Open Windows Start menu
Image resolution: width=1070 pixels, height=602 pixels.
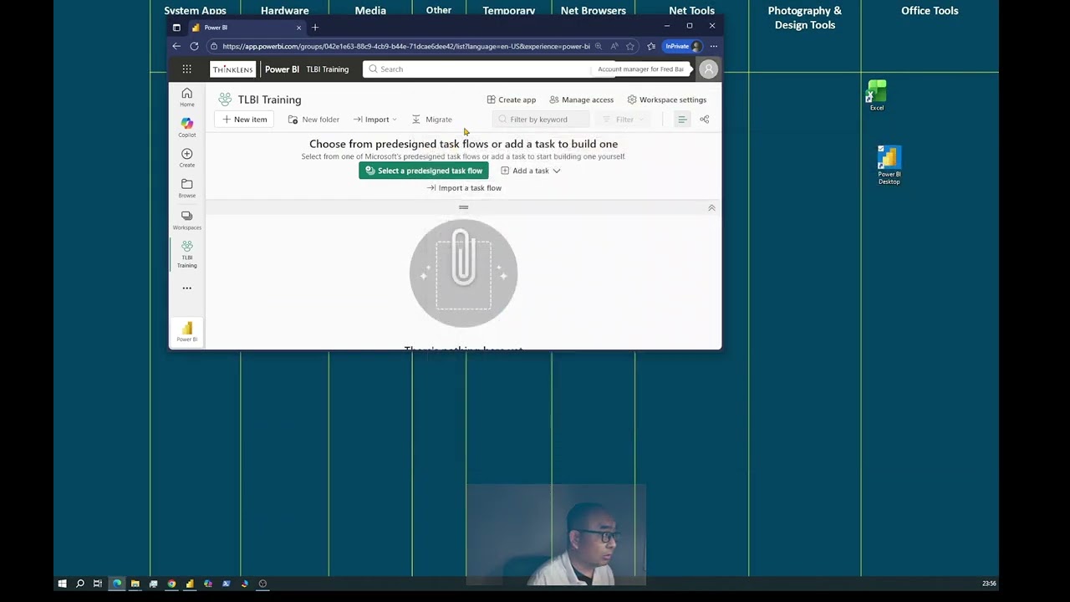pos(62,584)
